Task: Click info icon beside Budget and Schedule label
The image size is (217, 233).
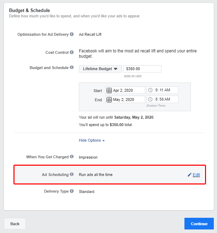Action: 72,68
